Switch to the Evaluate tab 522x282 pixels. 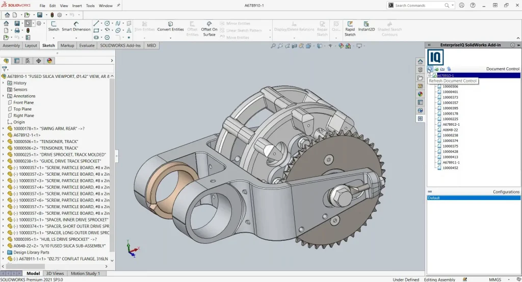coord(87,46)
